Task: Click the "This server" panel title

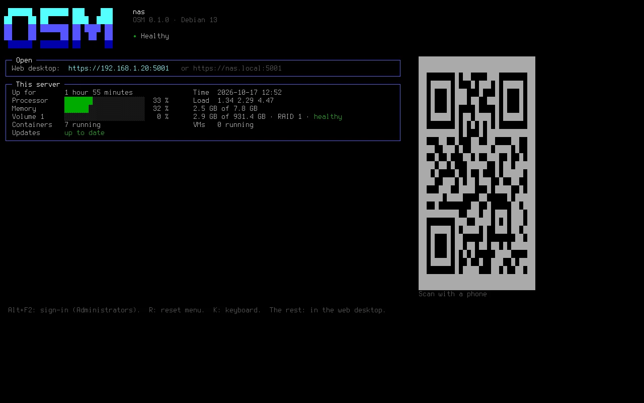Action: tap(38, 85)
